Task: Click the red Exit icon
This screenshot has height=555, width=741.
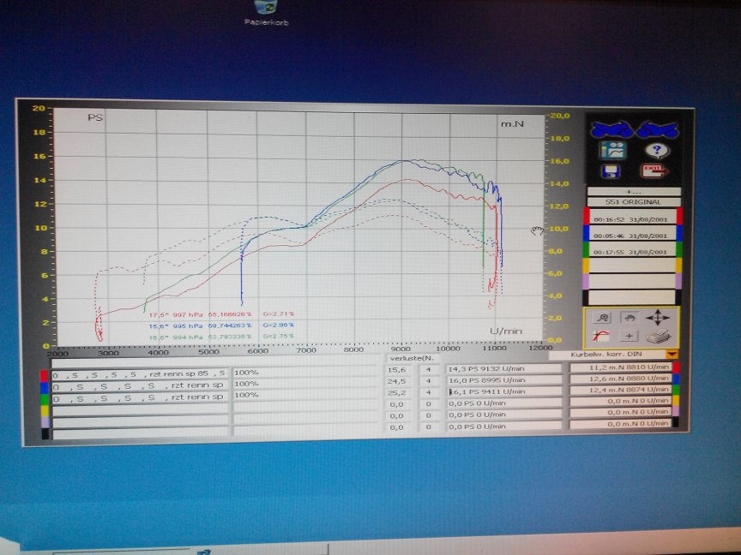Action: [x=656, y=170]
